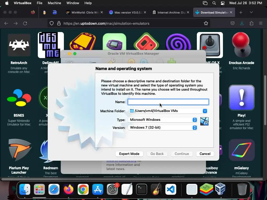Open the Apple menu

tap(7, 3)
